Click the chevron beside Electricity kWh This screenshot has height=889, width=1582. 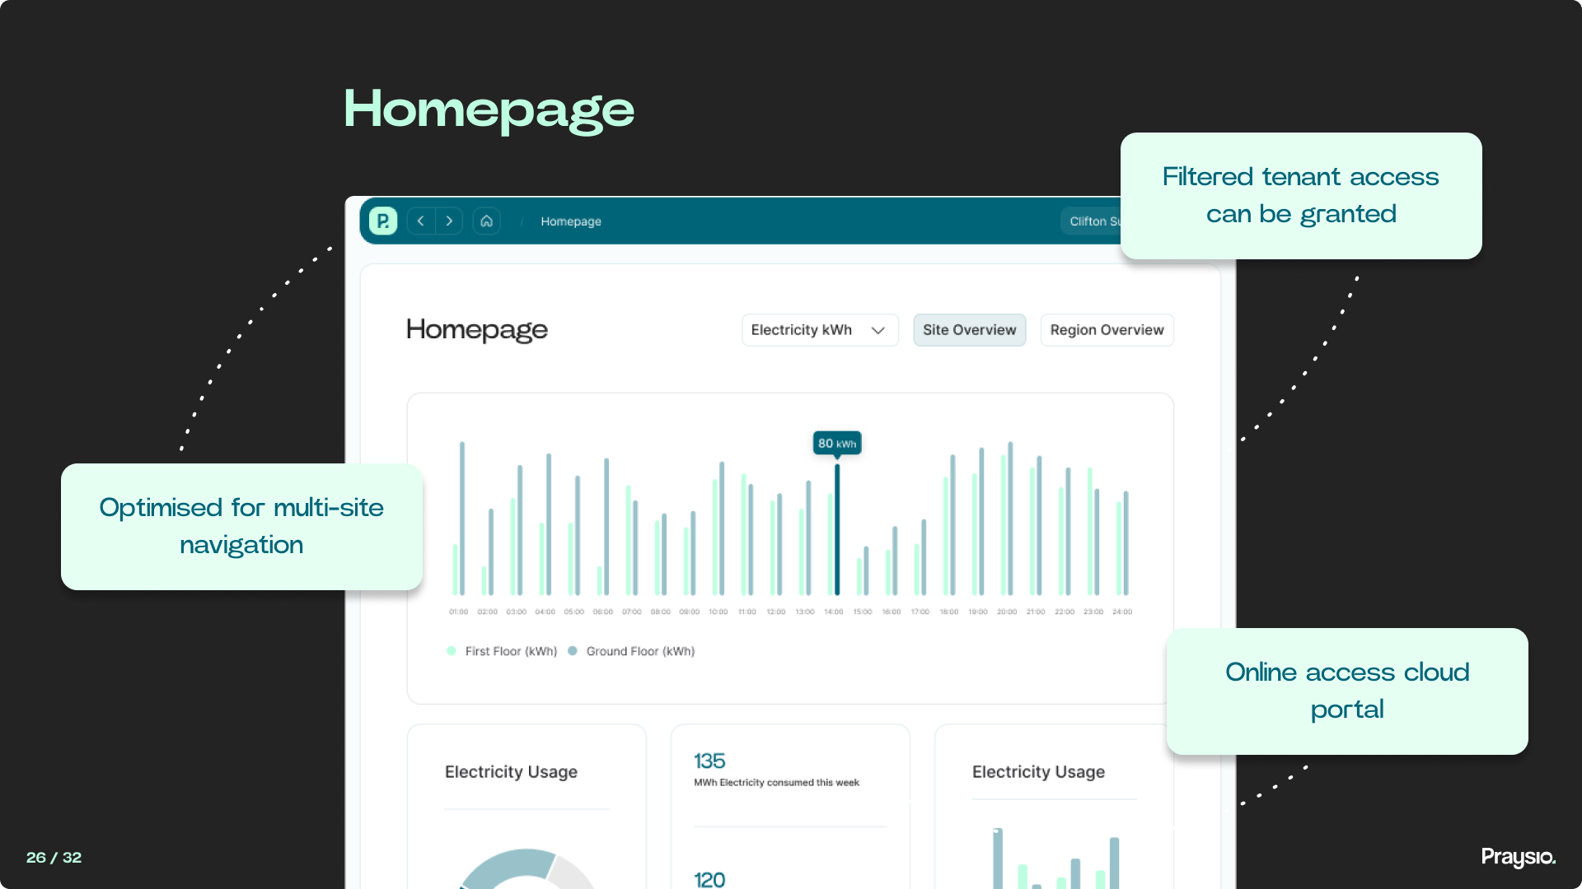[878, 330]
